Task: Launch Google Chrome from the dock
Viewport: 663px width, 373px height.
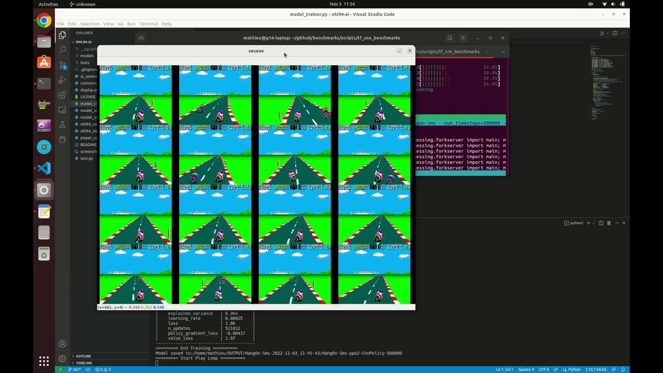Action: click(44, 21)
